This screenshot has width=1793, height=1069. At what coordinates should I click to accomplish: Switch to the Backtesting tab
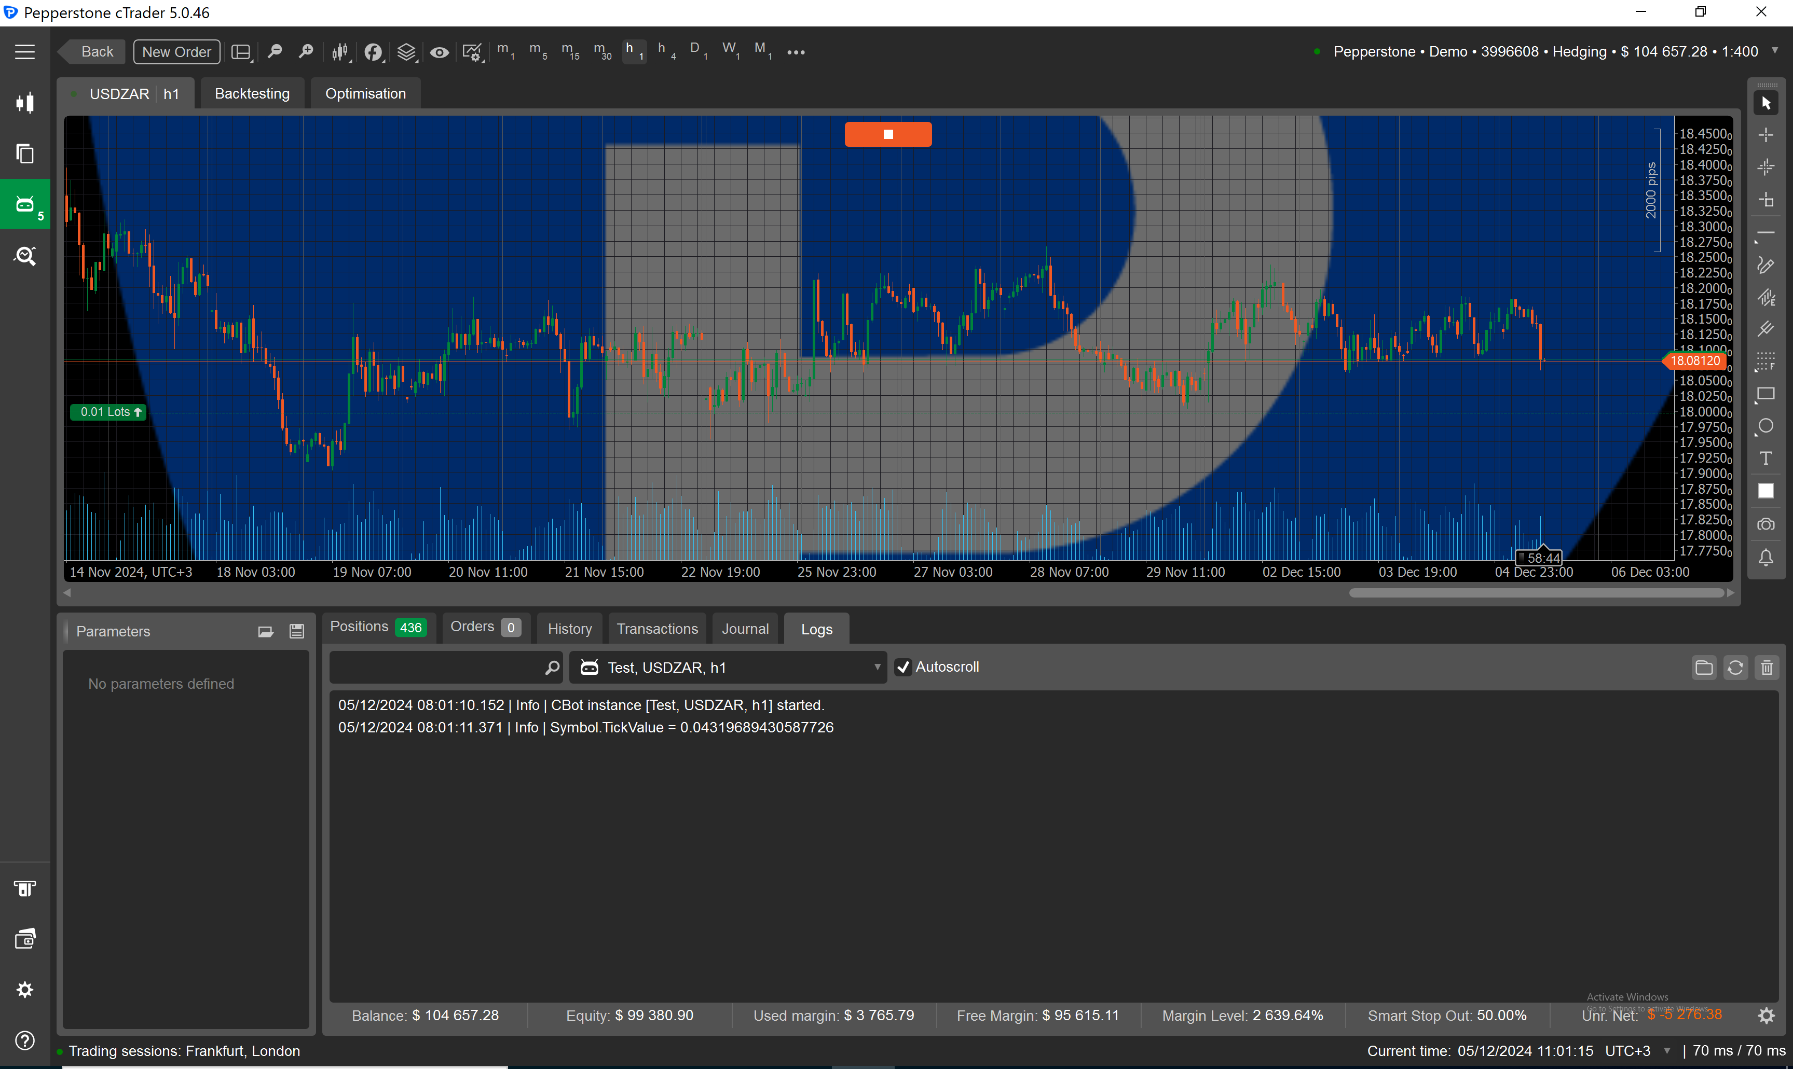pos(252,94)
